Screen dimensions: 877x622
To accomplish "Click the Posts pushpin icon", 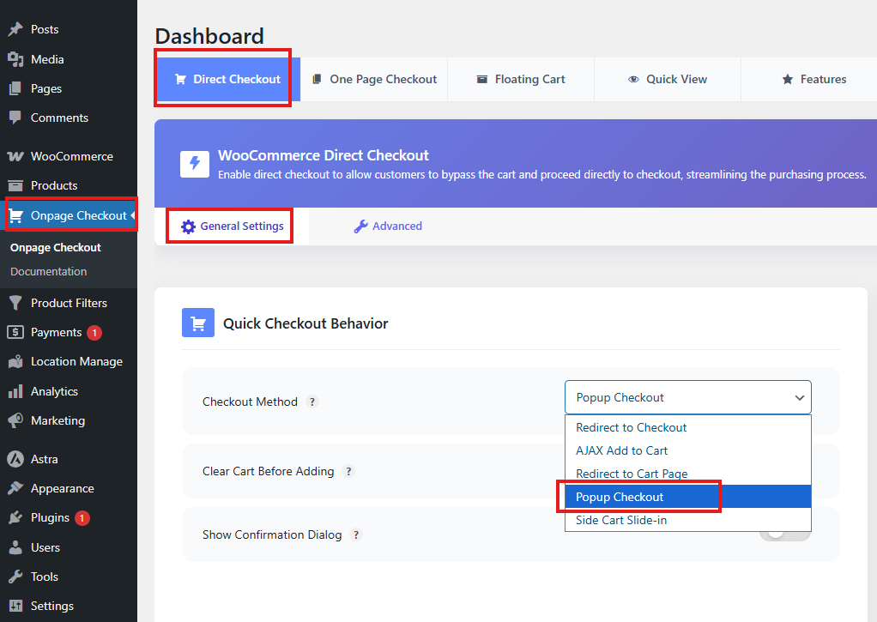I will coord(15,29).
